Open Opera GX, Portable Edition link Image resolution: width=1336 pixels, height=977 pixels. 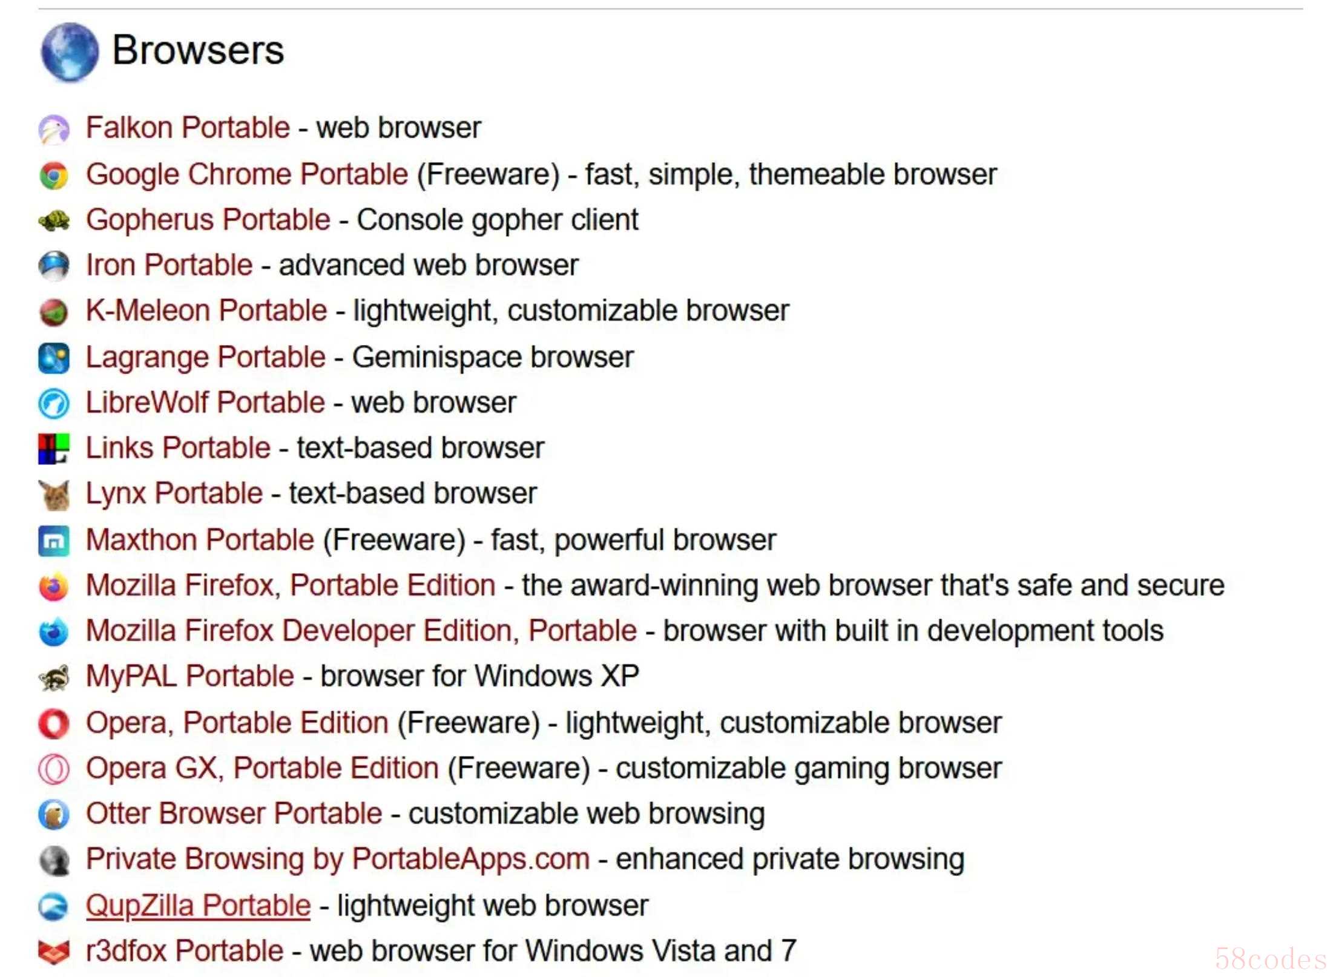point(262,769)
